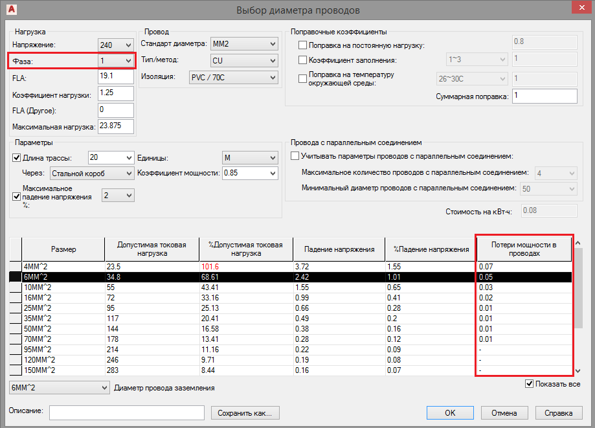The height and width of the screenshot is (428, 595).
Task: Toggle the Показать все checkbox
Action: 530,384
